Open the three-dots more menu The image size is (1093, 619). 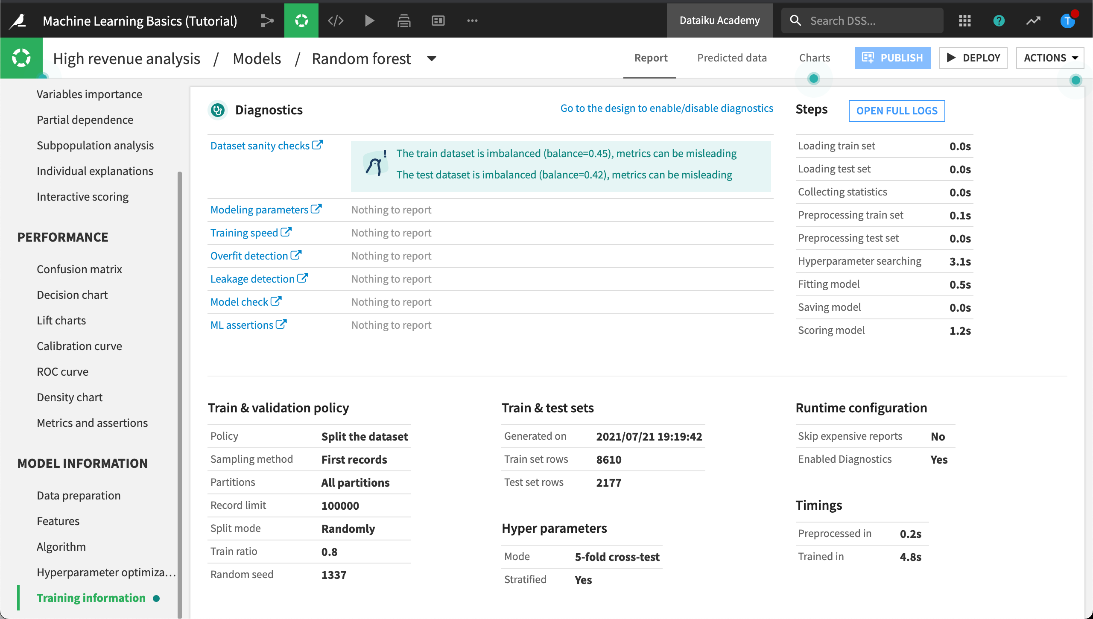[472, 20]
